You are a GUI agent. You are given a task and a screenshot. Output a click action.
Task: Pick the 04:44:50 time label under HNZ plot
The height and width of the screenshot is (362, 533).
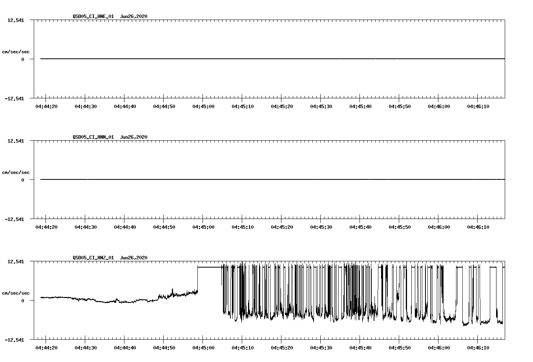tap(164, 348)
